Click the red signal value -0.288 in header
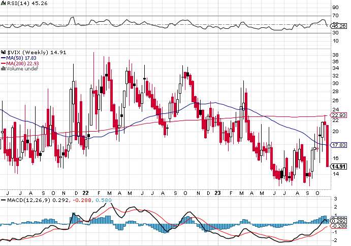This screenshot has width=351, height=246. 82,200
